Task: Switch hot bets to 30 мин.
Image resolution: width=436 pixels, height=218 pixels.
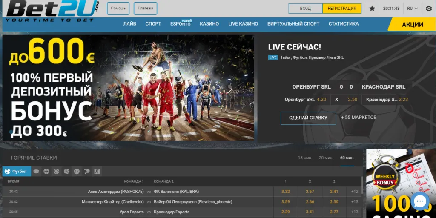Action: point(326,158)
